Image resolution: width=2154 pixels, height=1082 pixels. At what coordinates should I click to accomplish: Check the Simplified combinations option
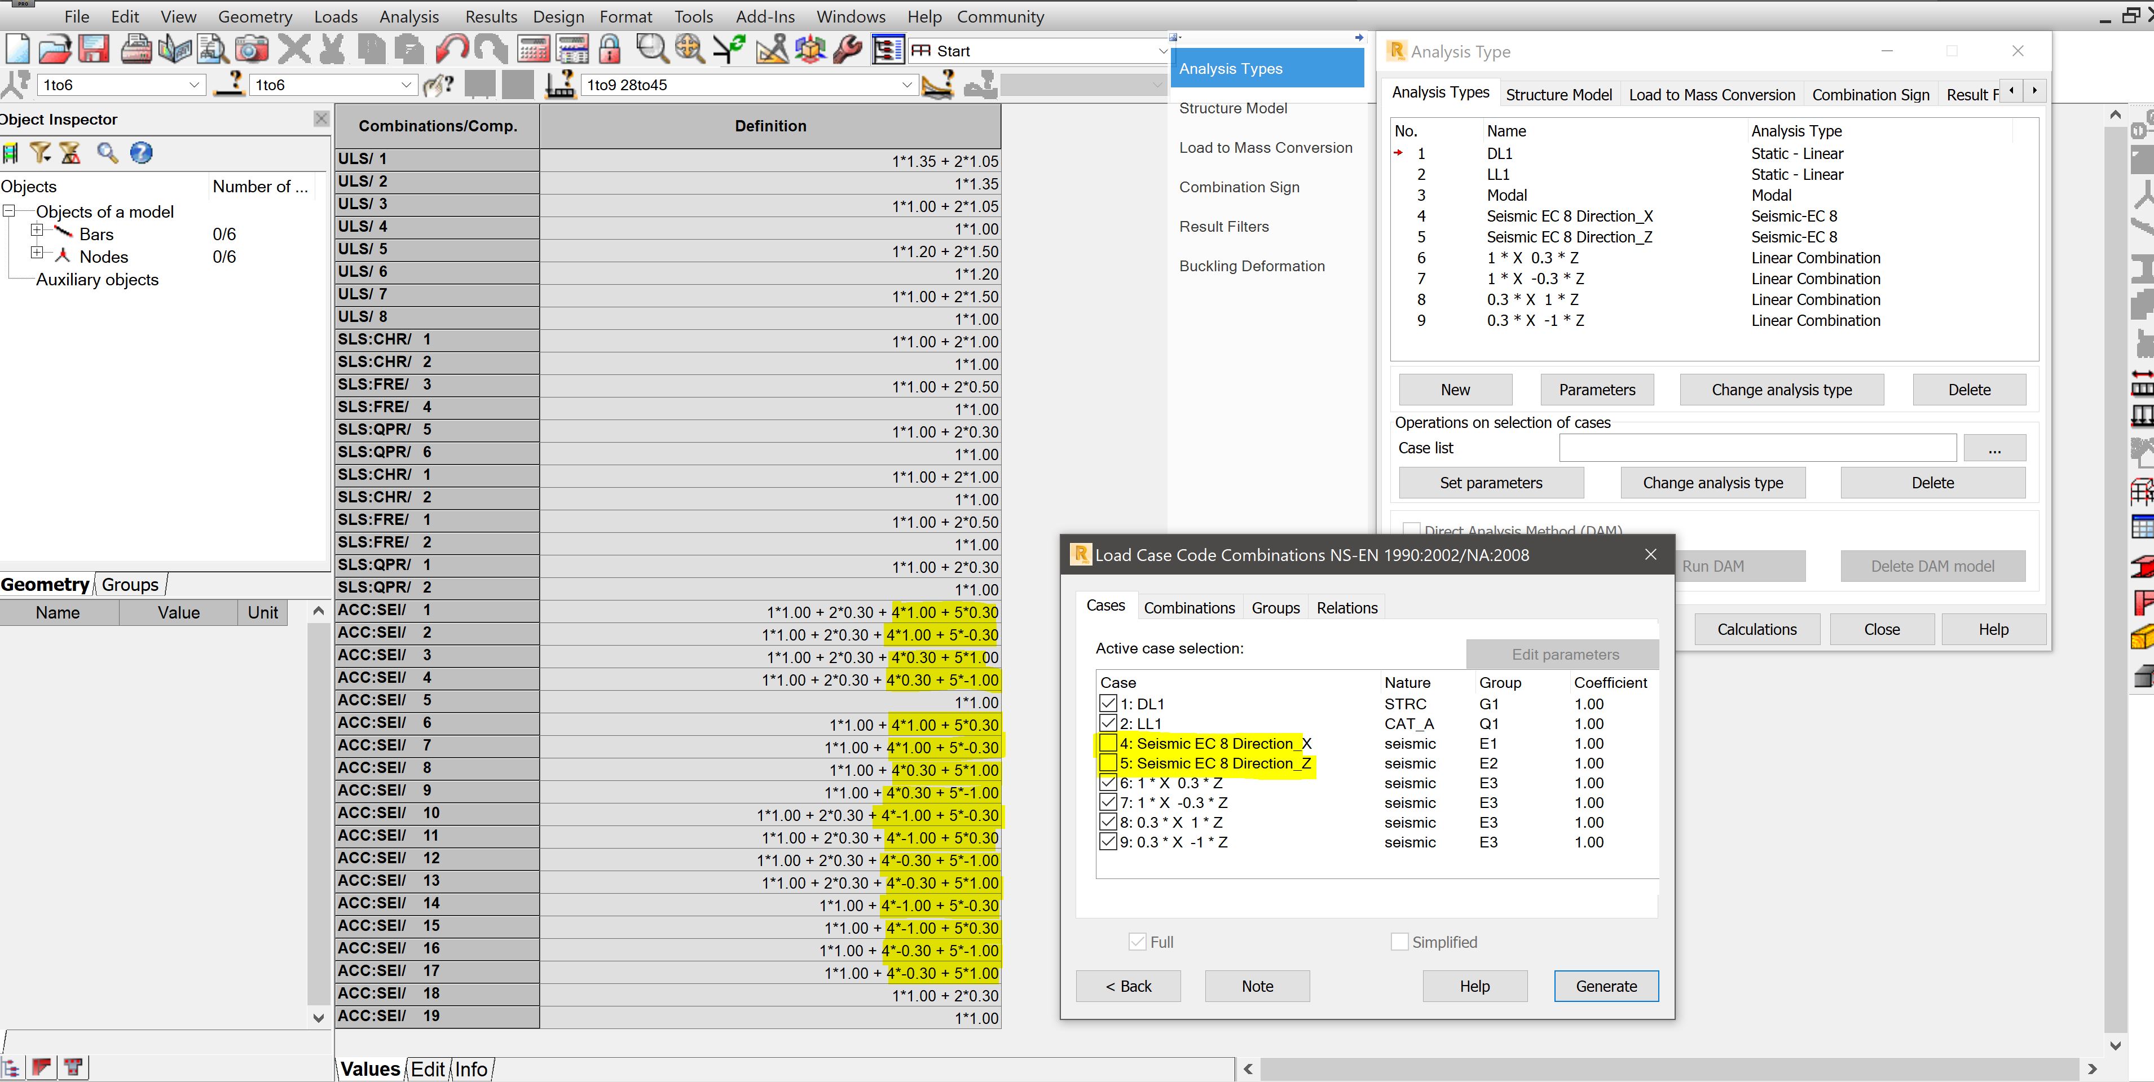(1399, 942)
